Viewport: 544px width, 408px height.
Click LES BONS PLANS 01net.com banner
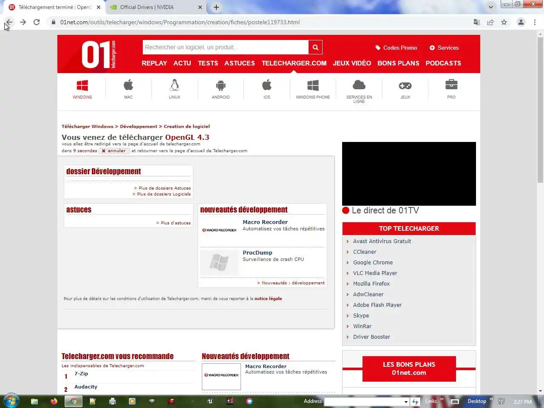click(x=409, y=368)
